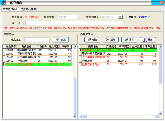
Task: Click the red plus icon on 确定 button
Action: point(58,40)
